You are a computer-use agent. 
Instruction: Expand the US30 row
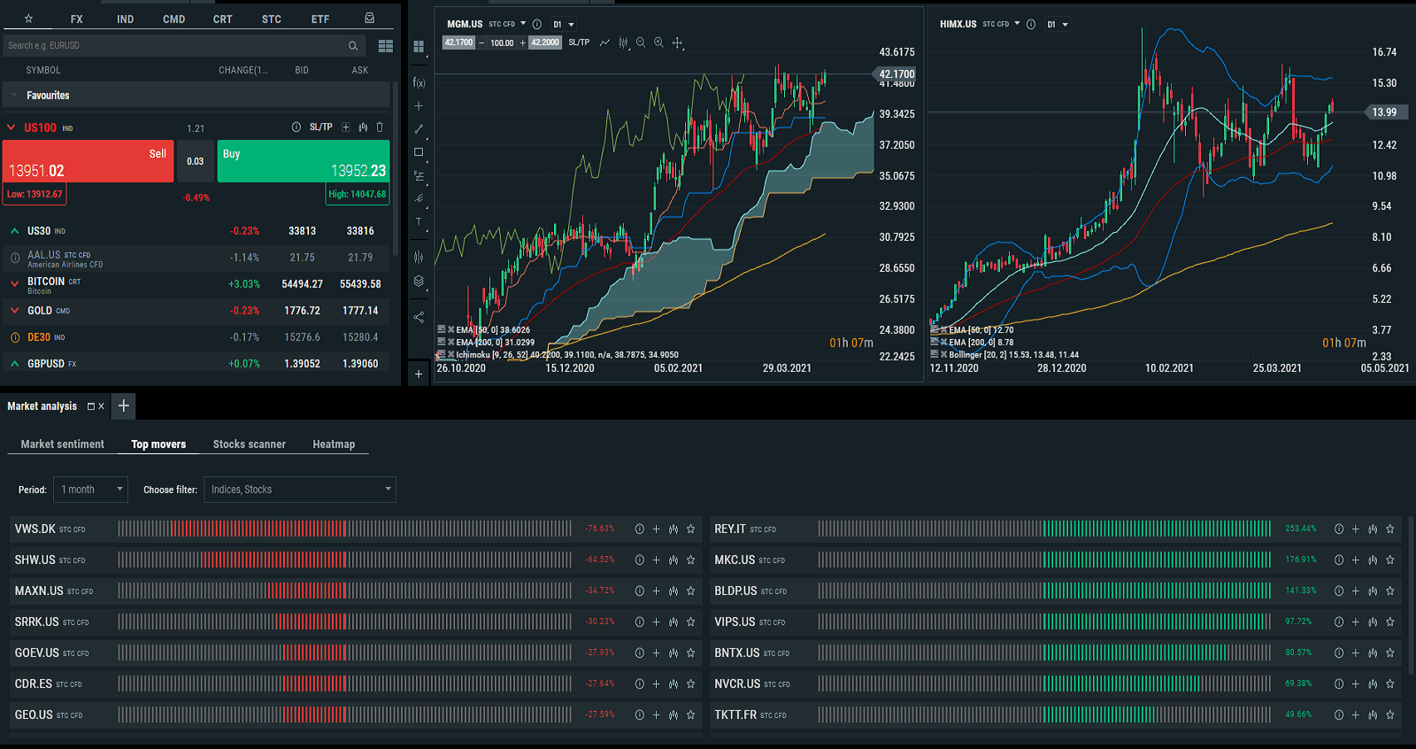14,231
